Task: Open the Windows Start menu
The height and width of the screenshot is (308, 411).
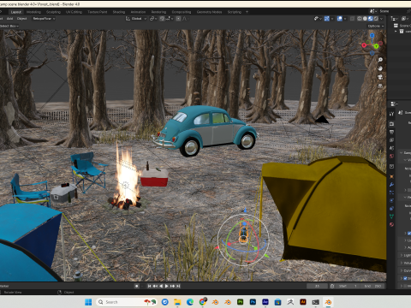Action: pos(88,302)
